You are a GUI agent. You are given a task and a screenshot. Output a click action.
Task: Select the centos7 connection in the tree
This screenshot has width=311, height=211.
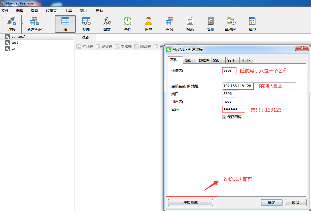(x=37, y=37)
